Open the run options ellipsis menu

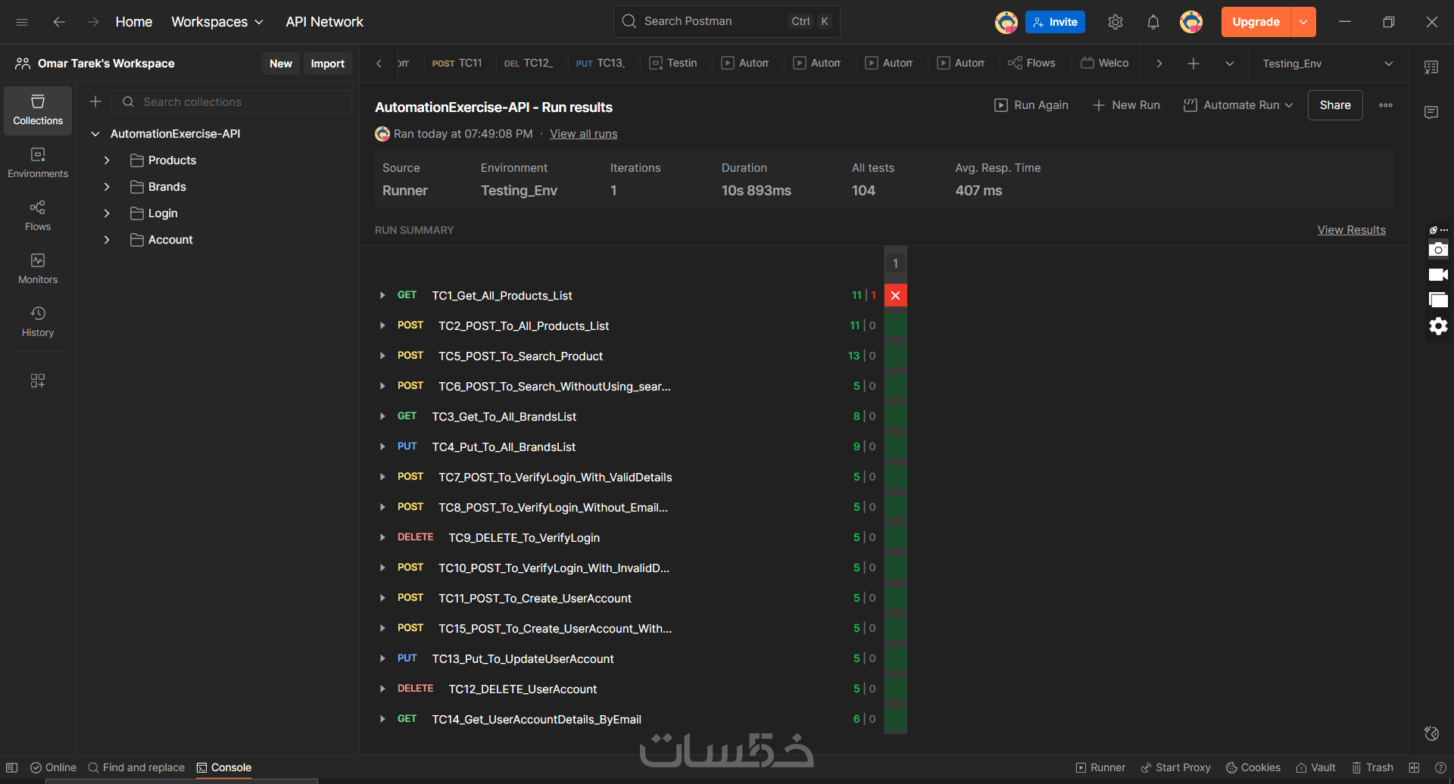pos(1386,105)
